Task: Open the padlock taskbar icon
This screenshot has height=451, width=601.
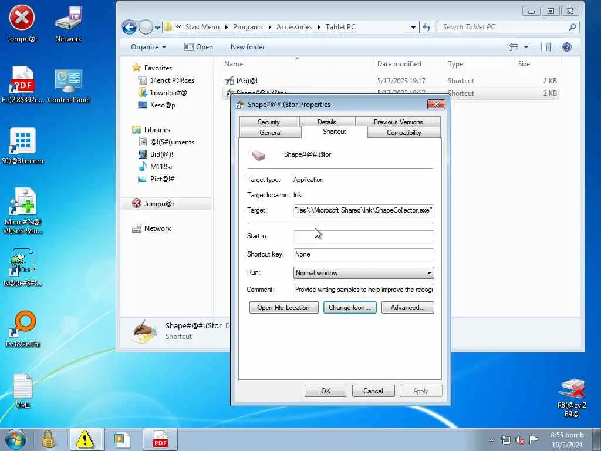Action: click(49, 439)
